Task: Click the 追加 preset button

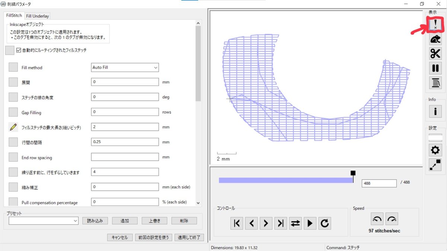Action: coord(125,221)
